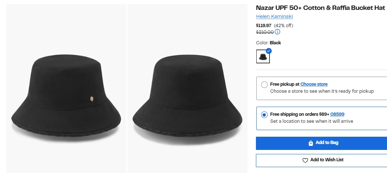Click the 42% off discount label
Viewport: 387px width, 173px height.
283,25
